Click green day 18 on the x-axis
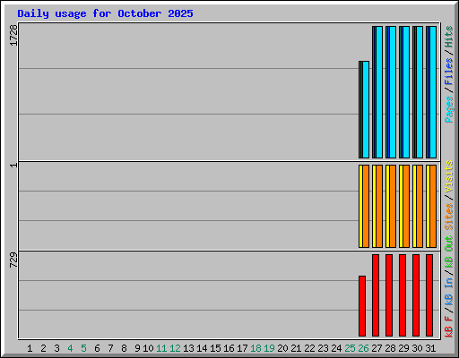This screenshot has width=459, height=358. pos(255,348)
